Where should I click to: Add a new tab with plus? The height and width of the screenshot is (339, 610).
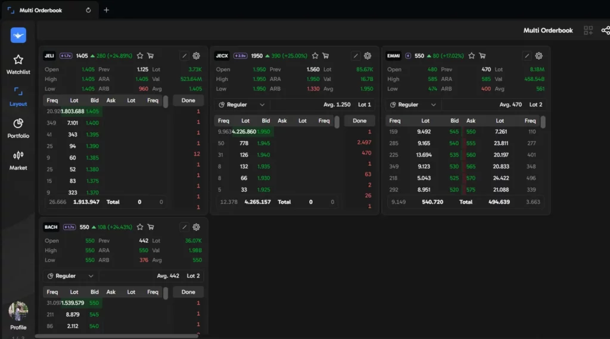point(106,10)
